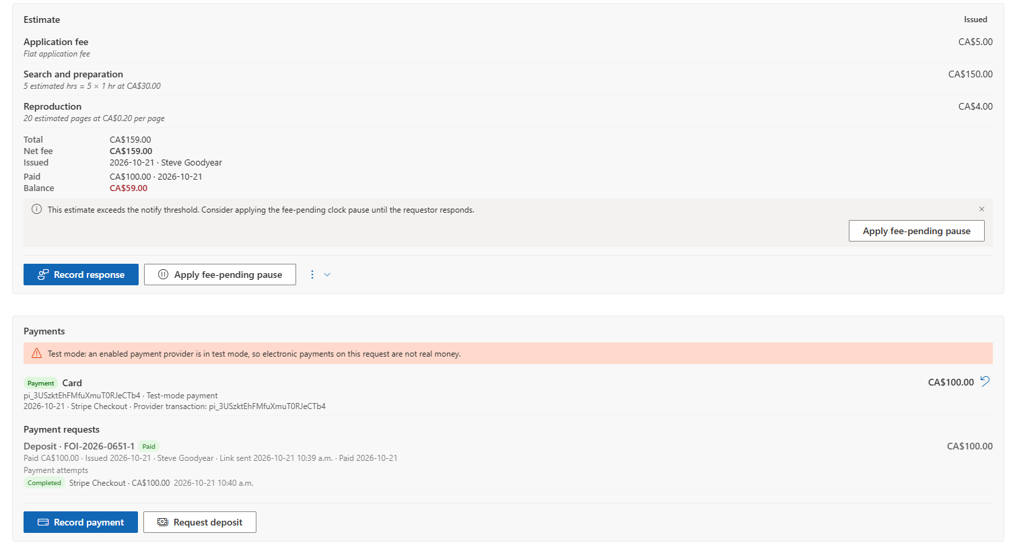Click the Payment attempts label
1013x545 pixels.
[56, 470]
